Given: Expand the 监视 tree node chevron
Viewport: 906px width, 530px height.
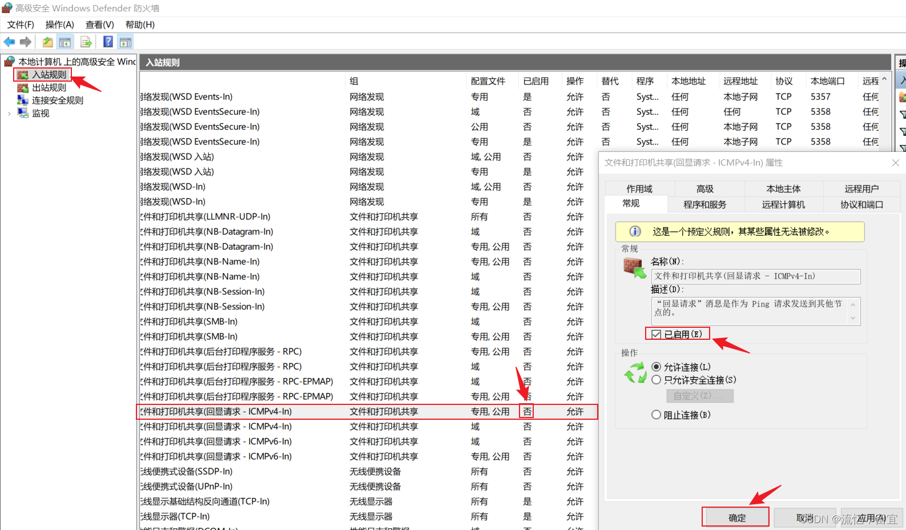Looking at the screenshot, I should [x=9, y=113].
